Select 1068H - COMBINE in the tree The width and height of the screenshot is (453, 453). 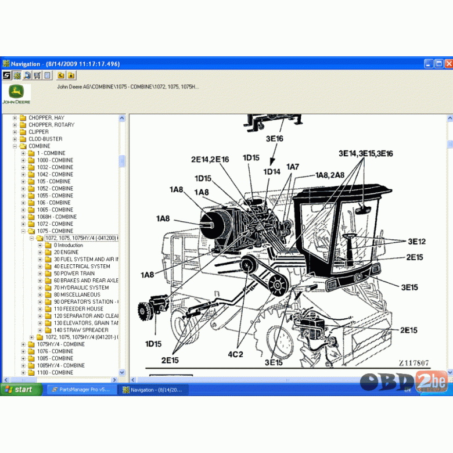coord(57,217)
